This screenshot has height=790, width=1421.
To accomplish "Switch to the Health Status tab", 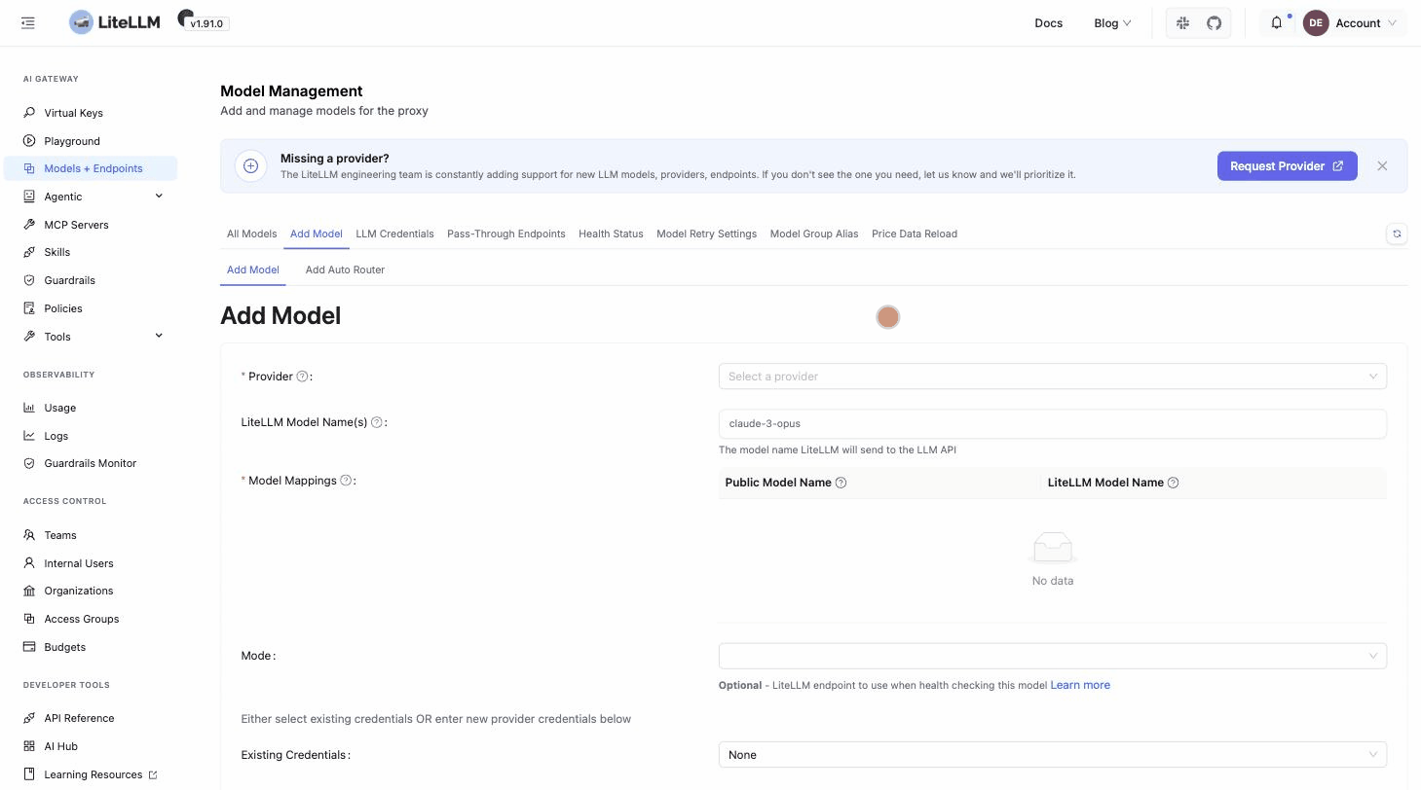I will (611, 233).
